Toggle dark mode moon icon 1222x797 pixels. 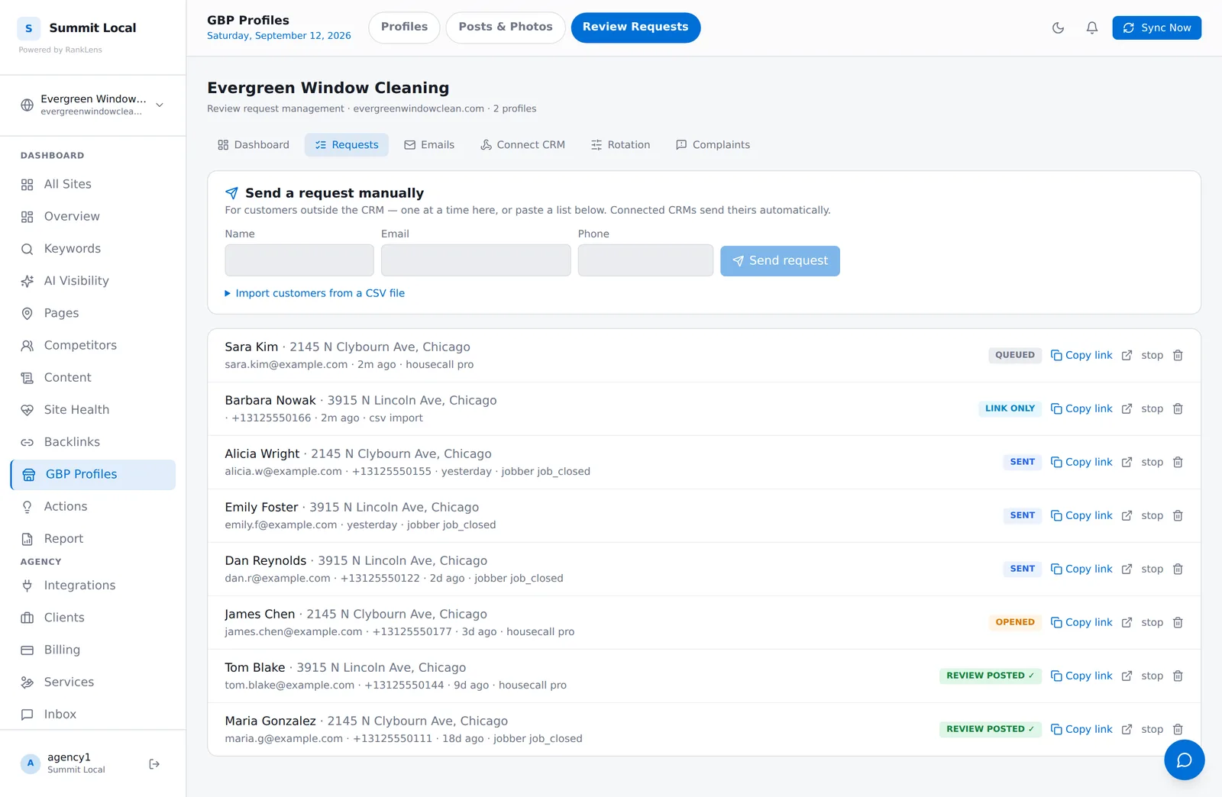click(1058, 28)
